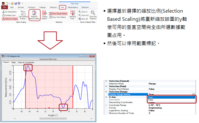Open the View ribbon tab
This screenshot has height=123, width=199.
62,7
